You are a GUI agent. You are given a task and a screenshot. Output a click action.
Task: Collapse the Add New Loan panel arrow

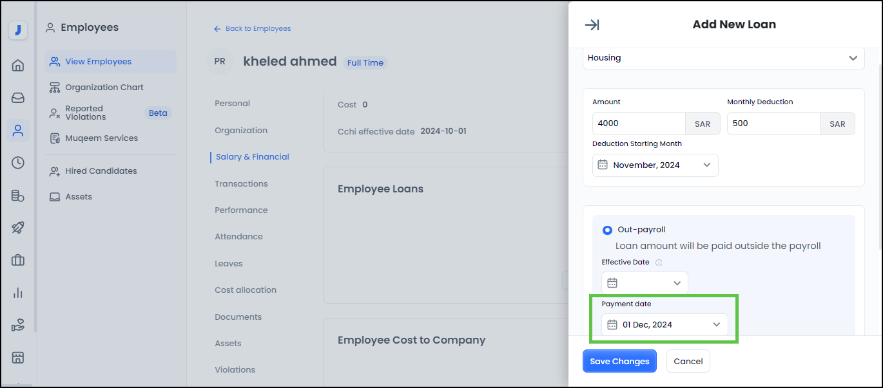coord(592,24)
